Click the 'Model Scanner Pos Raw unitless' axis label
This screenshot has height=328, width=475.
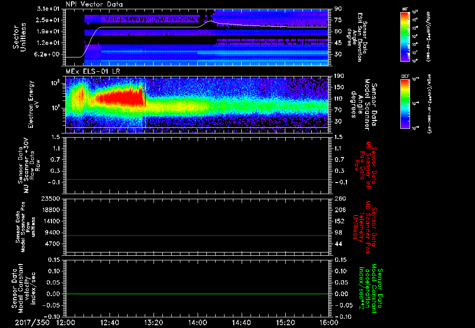(26, 227)
